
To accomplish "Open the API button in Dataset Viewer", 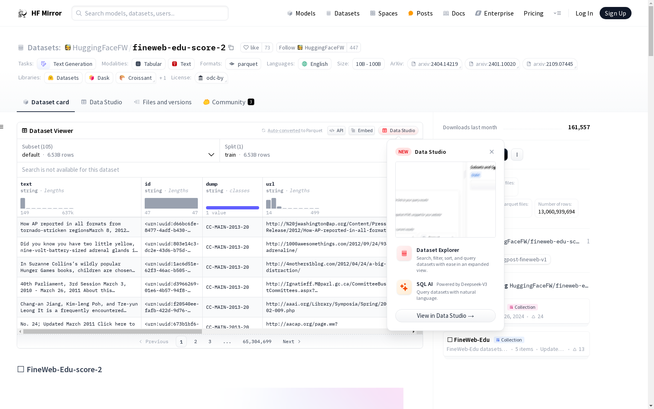I will [336, 130].
